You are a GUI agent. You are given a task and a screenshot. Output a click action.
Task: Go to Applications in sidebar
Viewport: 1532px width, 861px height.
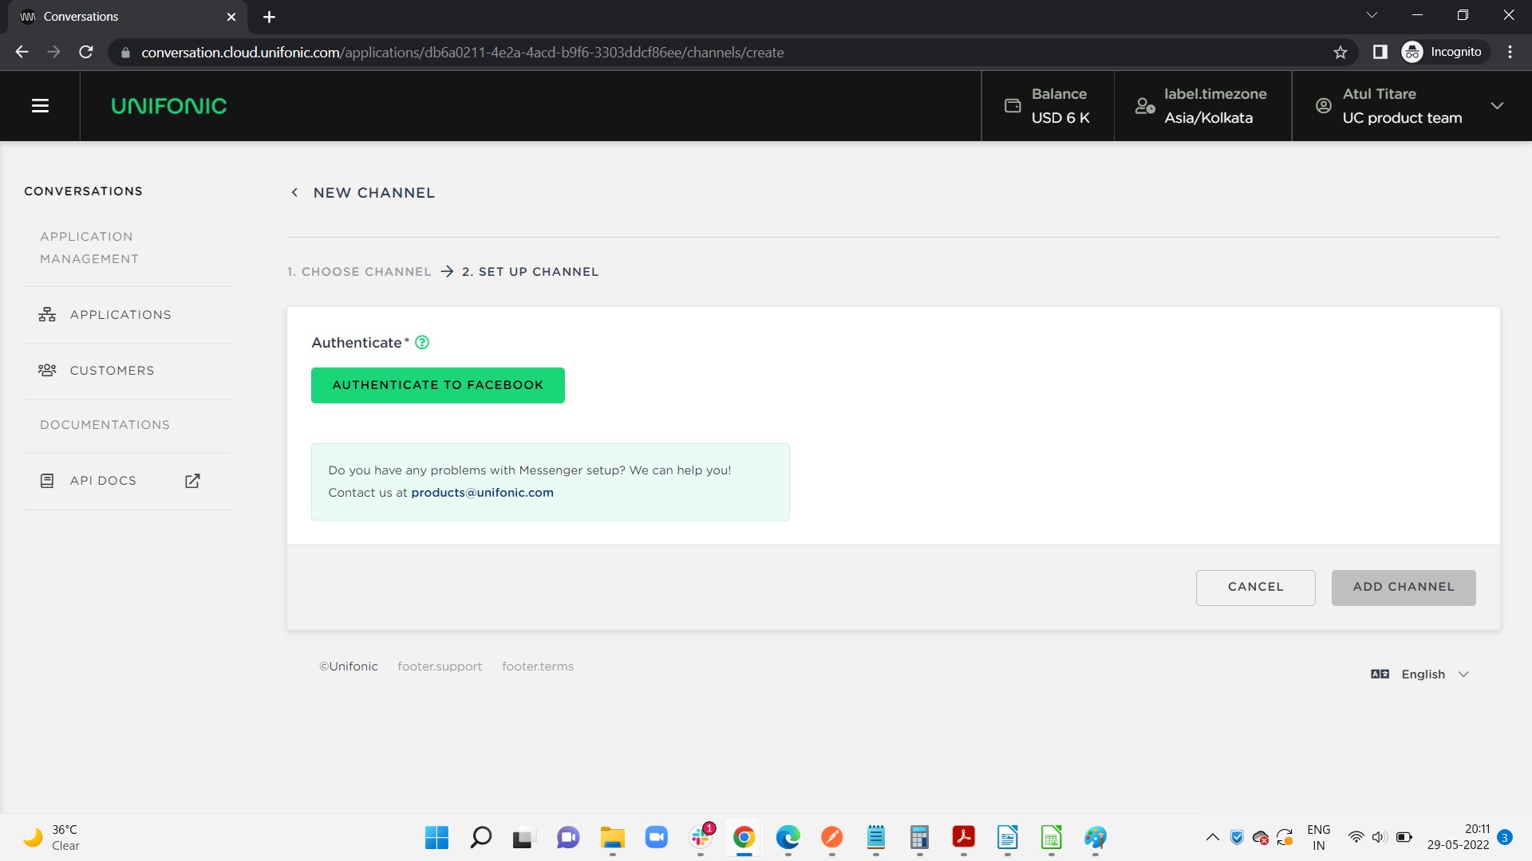pos(120,315)
